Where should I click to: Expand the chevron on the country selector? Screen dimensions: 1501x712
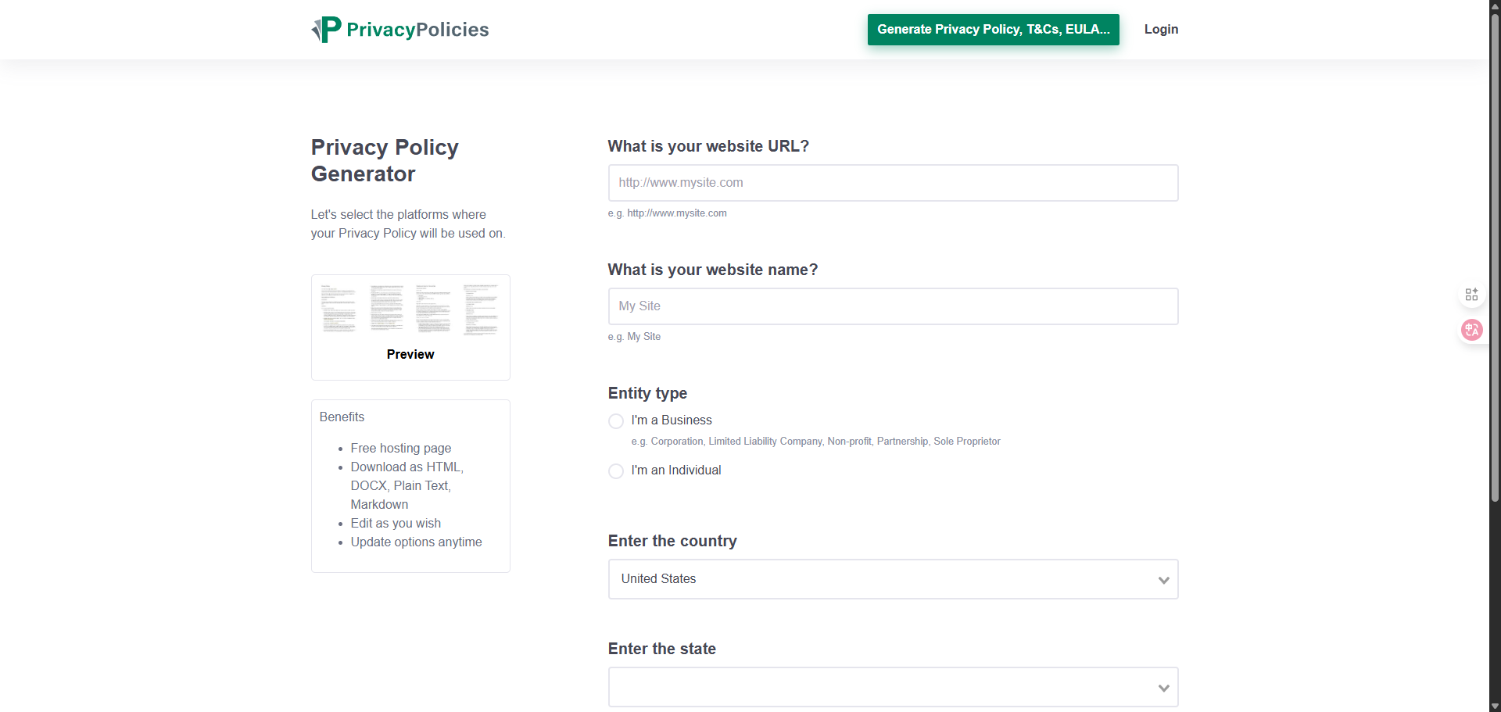(1164, 579)
